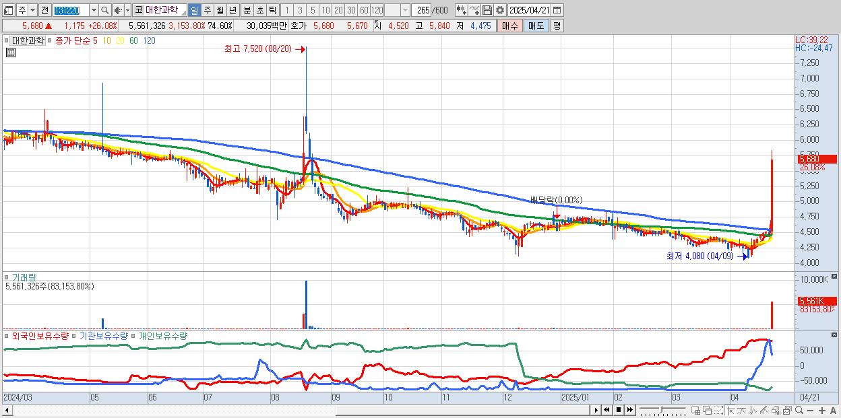Open the dropdown arrow next to 주
Image resolution: width=841 pixels, height=418 pixels.
(33, 10)
